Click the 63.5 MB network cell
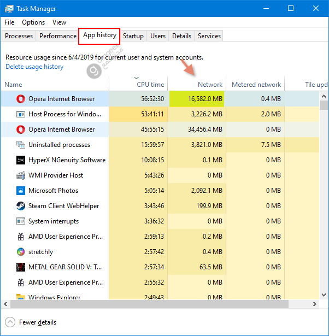Viewport: 329px width, 336px height. pyautogui.click(x=197, y=267)
